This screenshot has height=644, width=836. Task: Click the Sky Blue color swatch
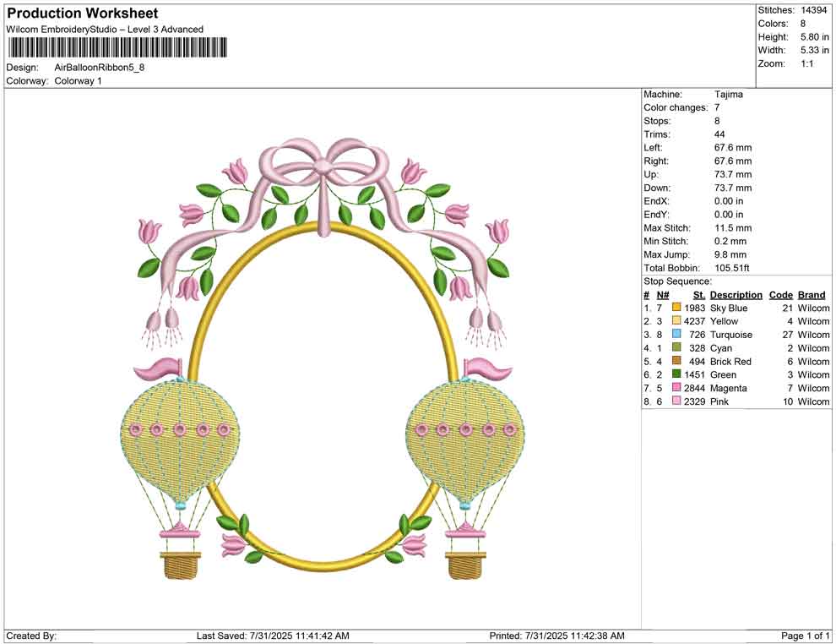click(x=676, y=308)
